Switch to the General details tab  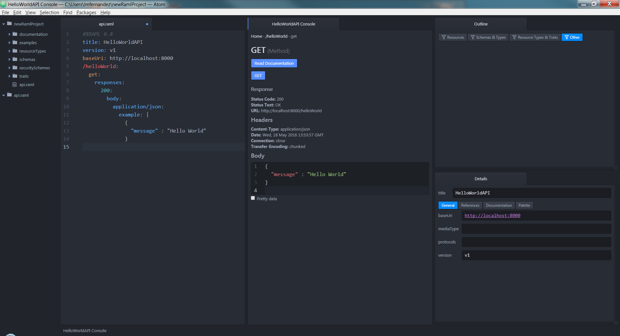pyautogui.click(x=448, y=205)
